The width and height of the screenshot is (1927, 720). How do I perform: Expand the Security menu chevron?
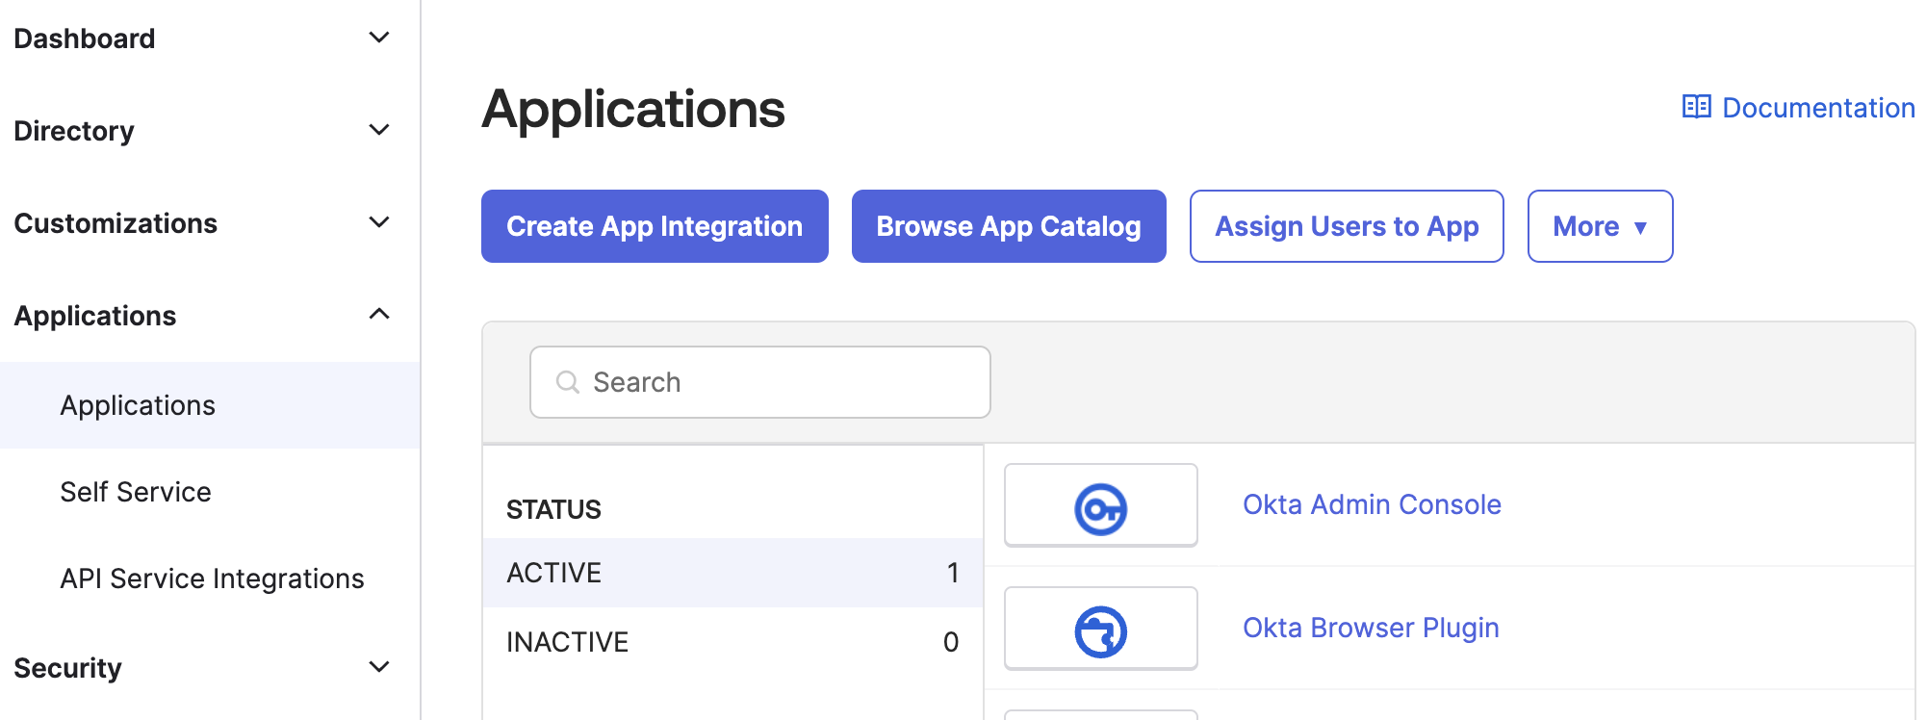(379, 667)
